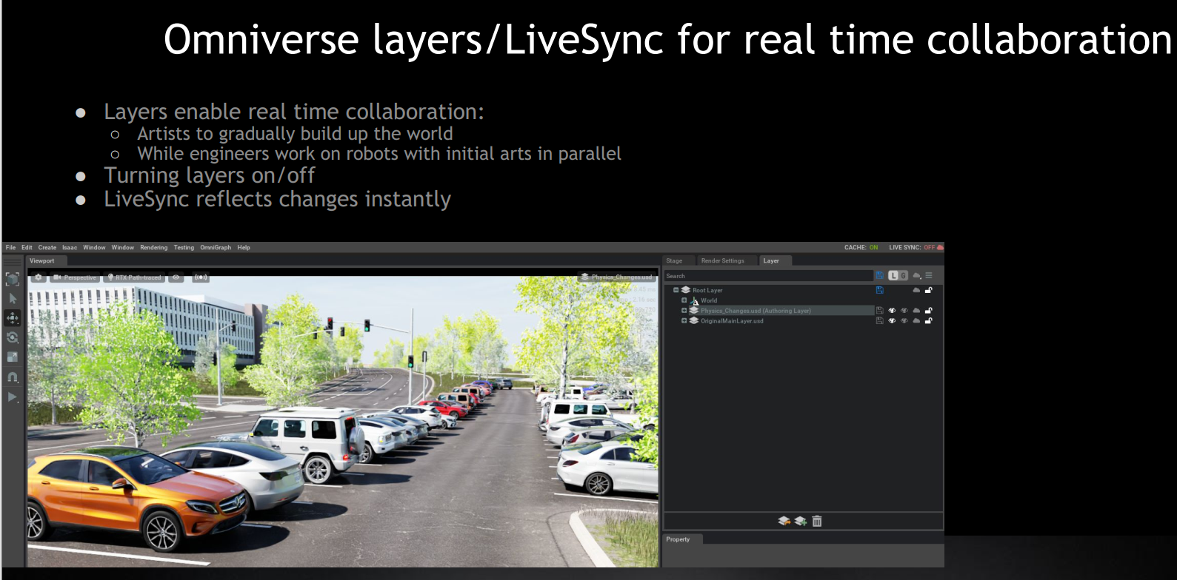Switch layer mode to G (global)

click(x=903, y=275)
